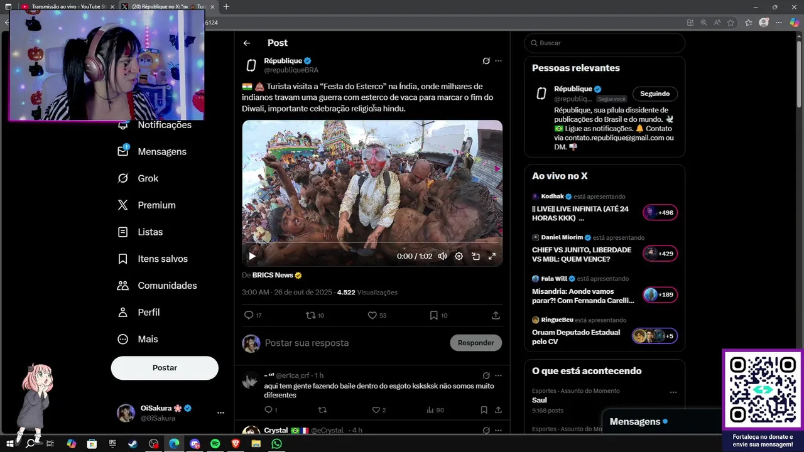Click the Buscar search field
The image size is (804, 452).
coord(605,43)
